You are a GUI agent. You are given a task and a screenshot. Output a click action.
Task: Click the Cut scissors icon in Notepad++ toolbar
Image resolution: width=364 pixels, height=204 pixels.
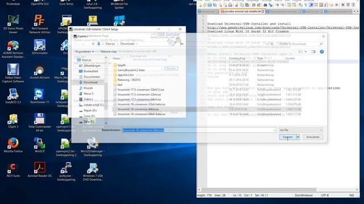pos(237,5)
